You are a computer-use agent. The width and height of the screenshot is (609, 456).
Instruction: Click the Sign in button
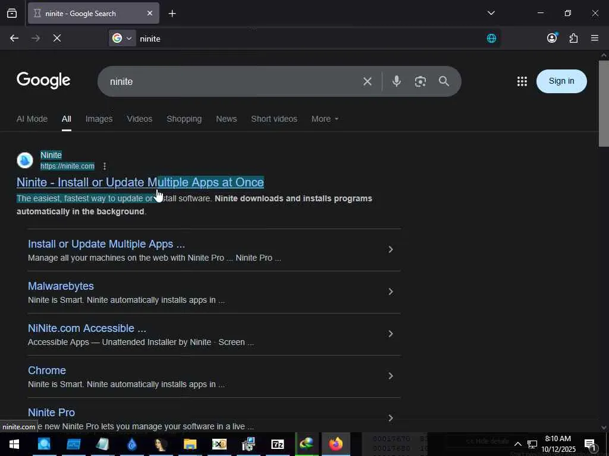561,81
